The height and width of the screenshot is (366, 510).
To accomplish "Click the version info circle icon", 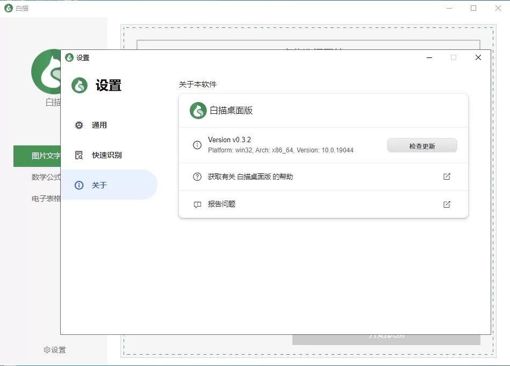I will click(197, 144).
